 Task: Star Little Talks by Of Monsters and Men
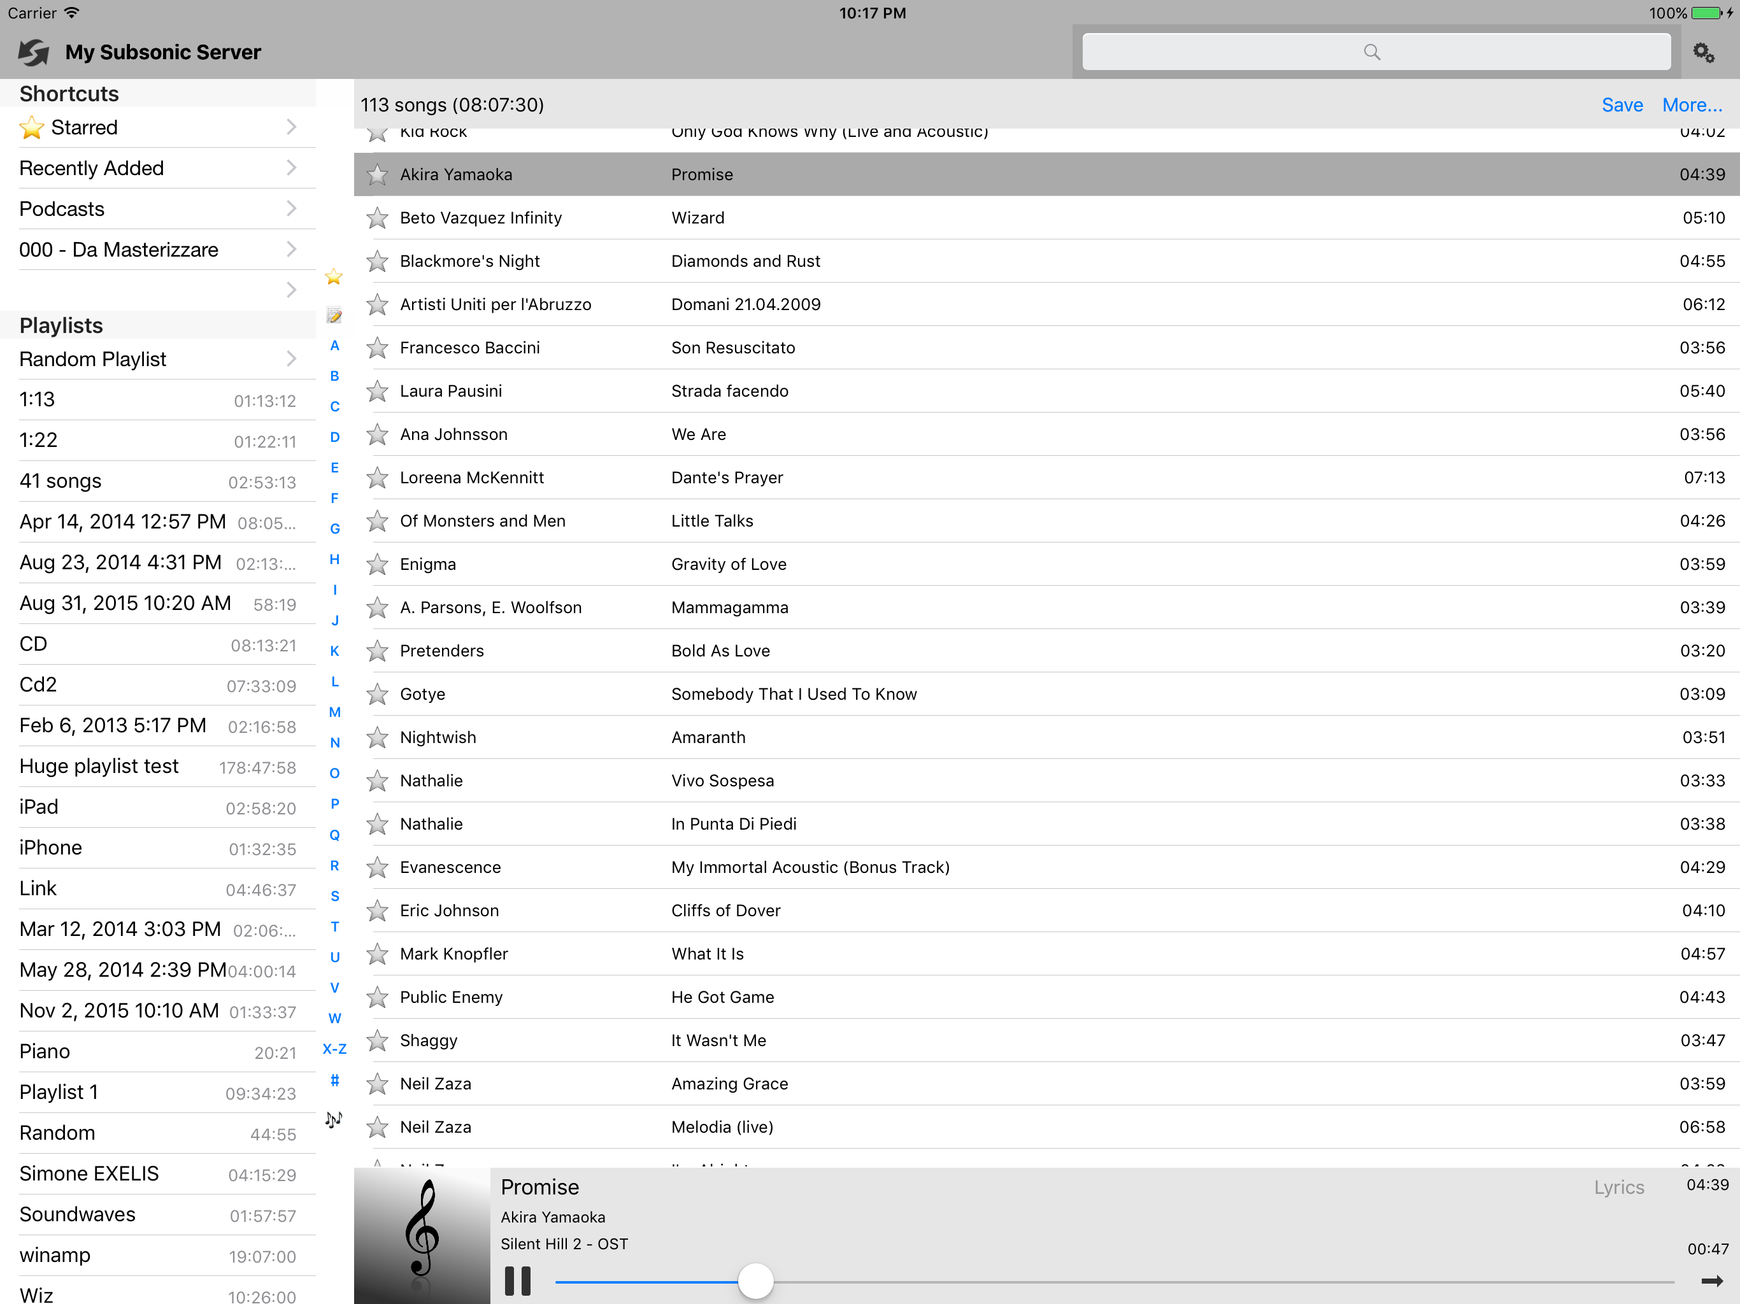click(378, 521)
